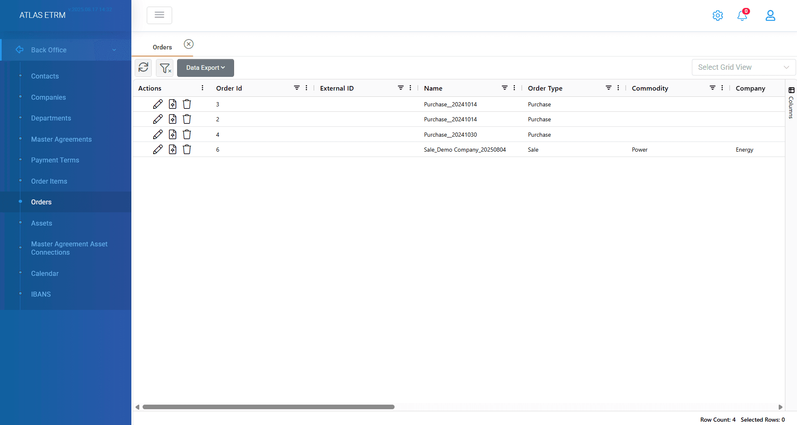The width and height of the screenshot is (797, 425).
Task: Close the Orders tab
Action: coord(189,44)
